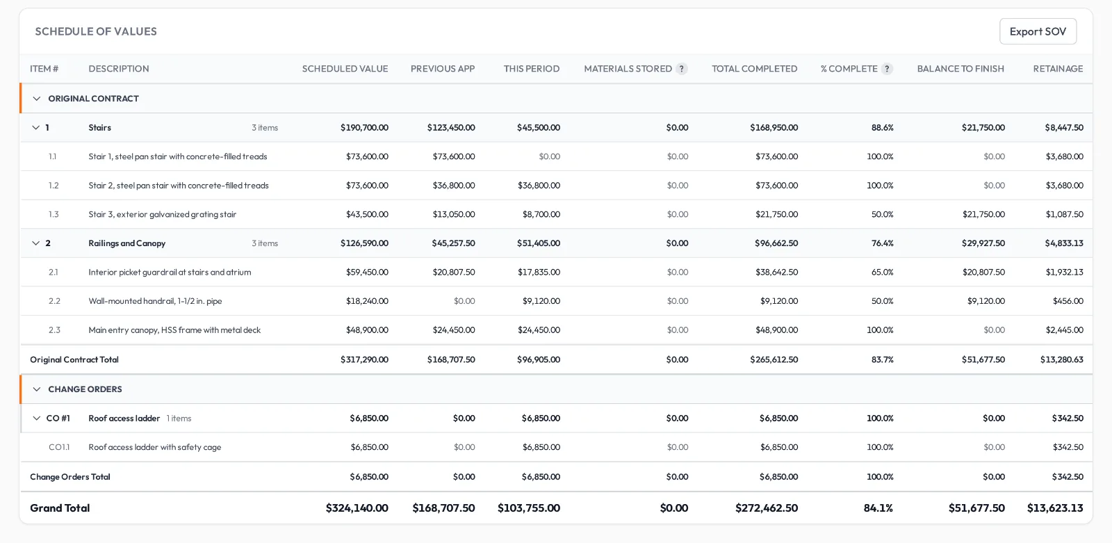Select row Stair 1, steel pan stair
Image resolution: width=1112 pixels, height=543 pixels.
tap(556, 156)
